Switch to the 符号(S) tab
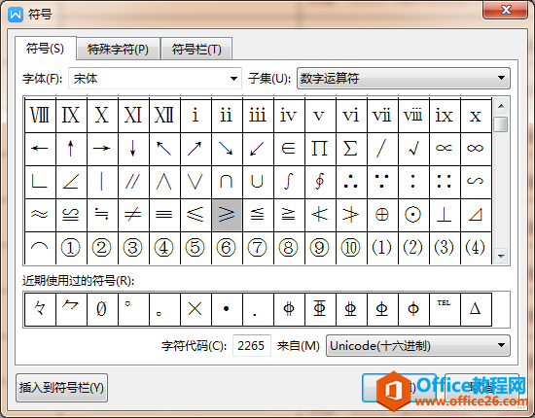Screen dimensions: 535x418 point(45,49)
